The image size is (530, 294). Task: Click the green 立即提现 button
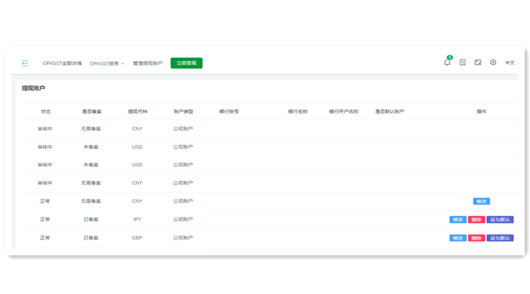coord(187,63)
